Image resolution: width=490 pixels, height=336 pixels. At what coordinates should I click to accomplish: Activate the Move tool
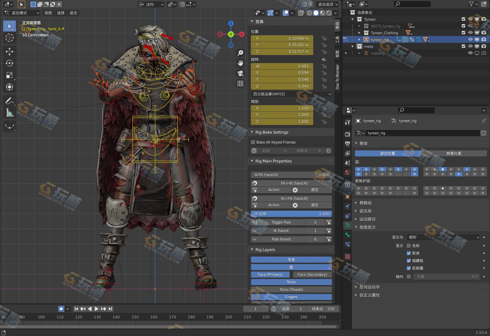point(10,52)
